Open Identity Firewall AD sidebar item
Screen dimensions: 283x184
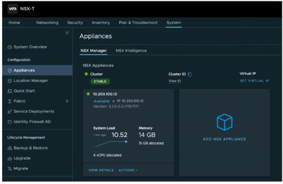pyautogui.click(x=29, y=122)
